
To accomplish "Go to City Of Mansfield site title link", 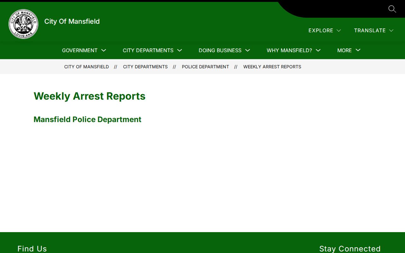I will pyautogui.click(x=72, y=21).
